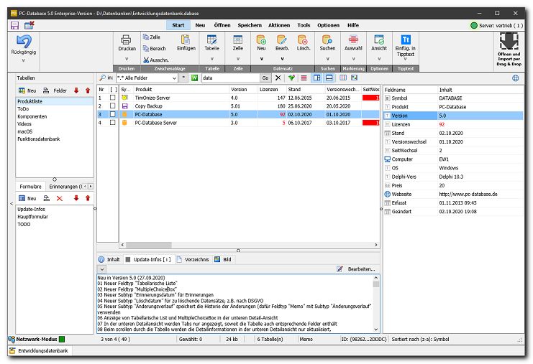Click the Zelle grid icon in ribbon
The width and height of the screenshot is (533, 364).
237,39
